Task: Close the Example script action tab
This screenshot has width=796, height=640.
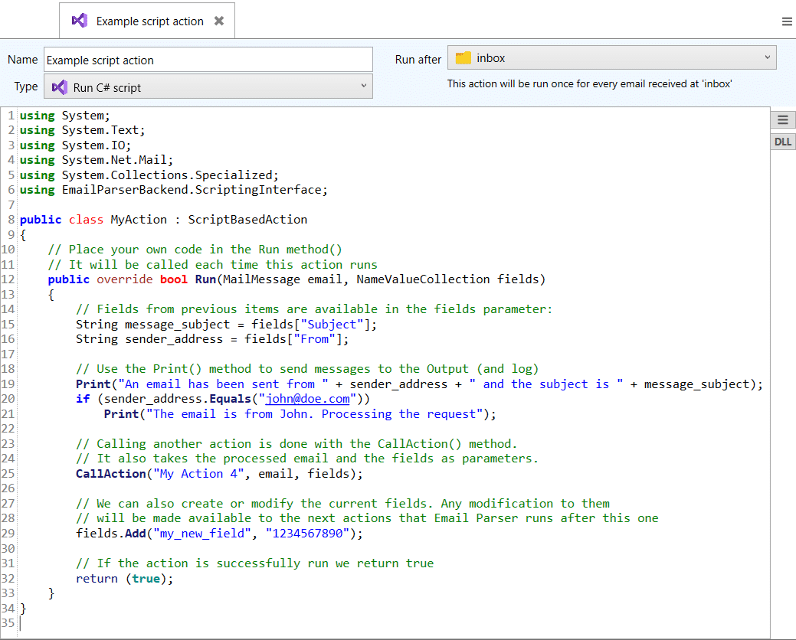Action: 219,21
